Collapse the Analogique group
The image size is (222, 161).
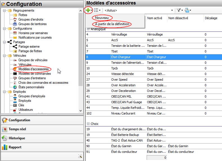point(88,29)
